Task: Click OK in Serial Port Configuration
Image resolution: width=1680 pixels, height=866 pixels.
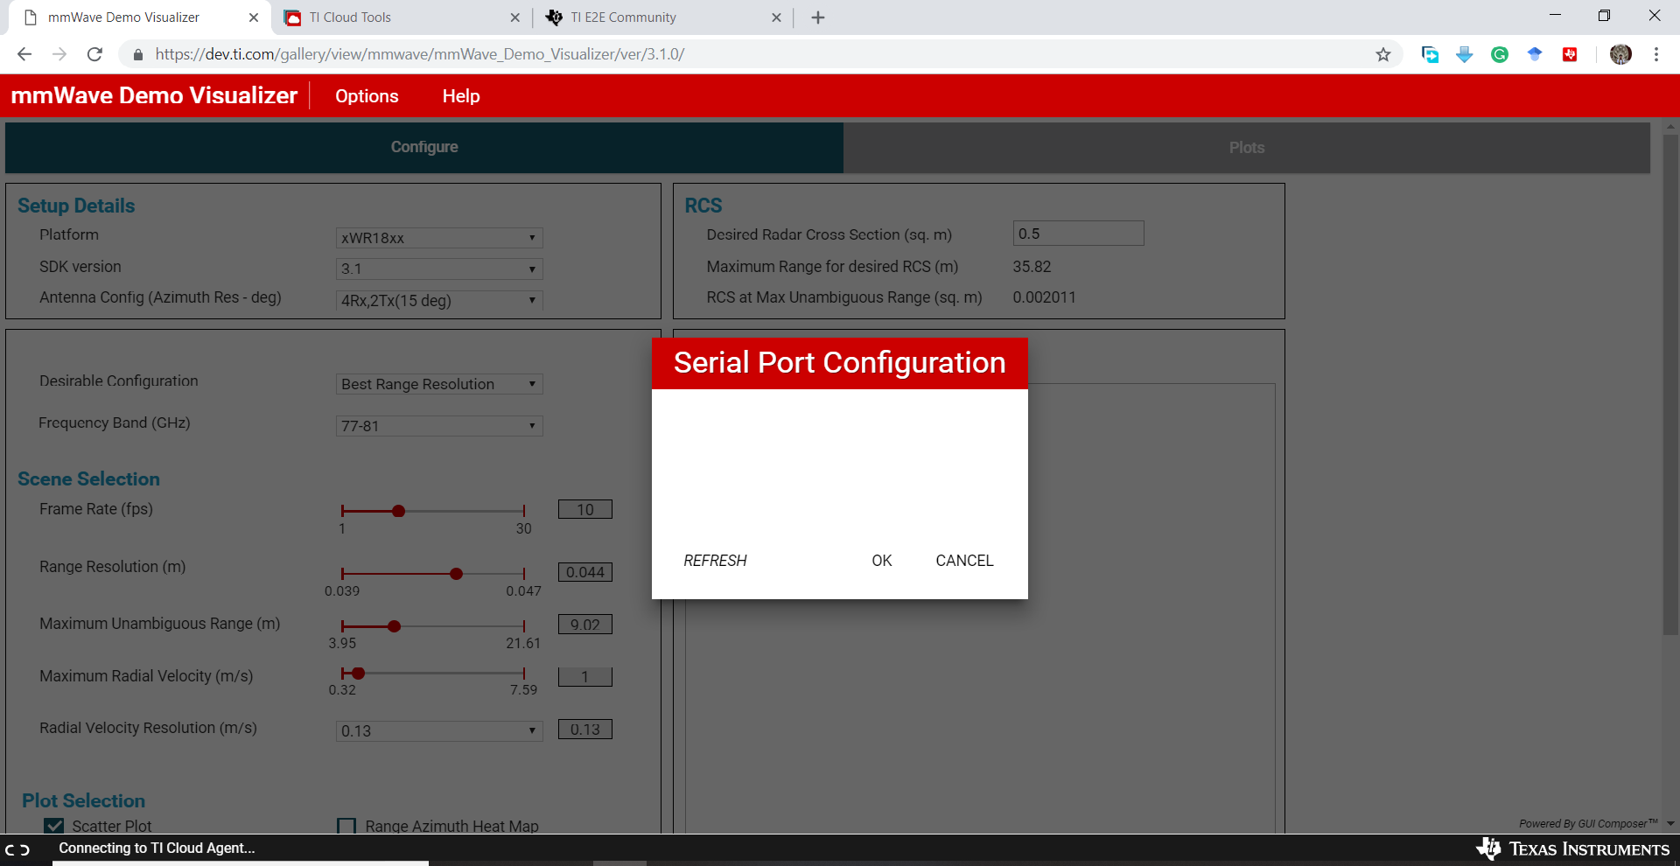Action: (x=882, y=561)
